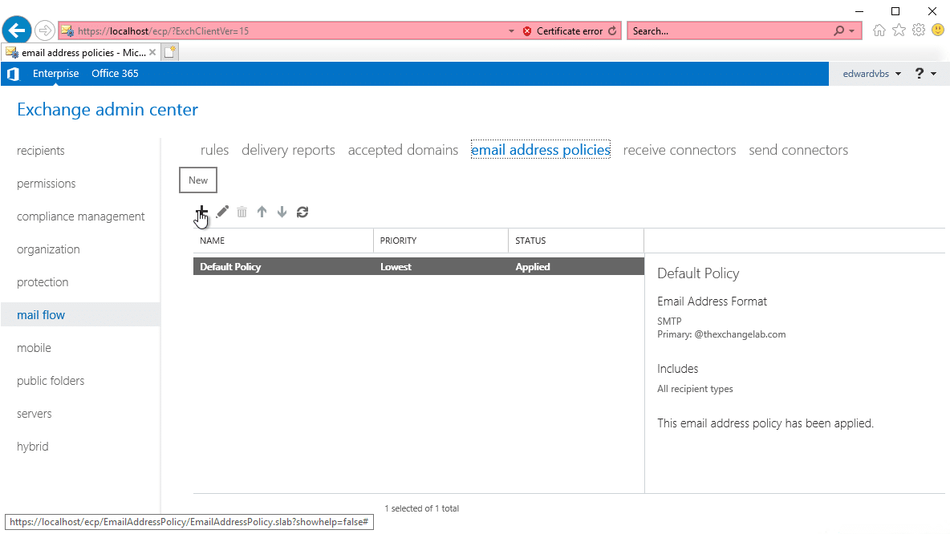This screenshot has width=950, height=534.
Task: Switch to the accepted domains tab
Action: pos(403,150)
